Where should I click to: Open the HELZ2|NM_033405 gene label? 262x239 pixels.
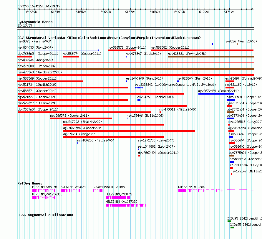coord(119,194)
